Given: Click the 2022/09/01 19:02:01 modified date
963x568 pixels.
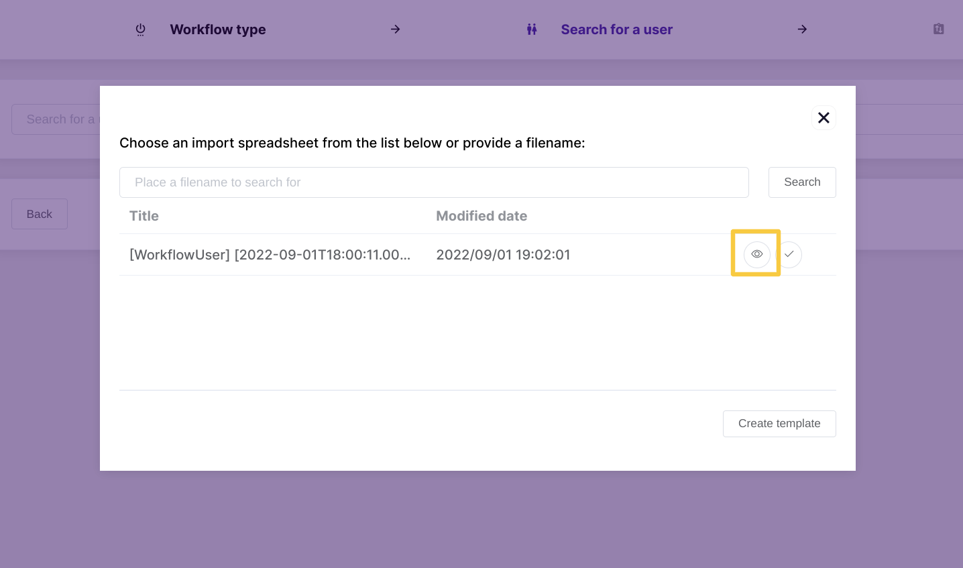Looking at the screenshot, I should (503, 255).
